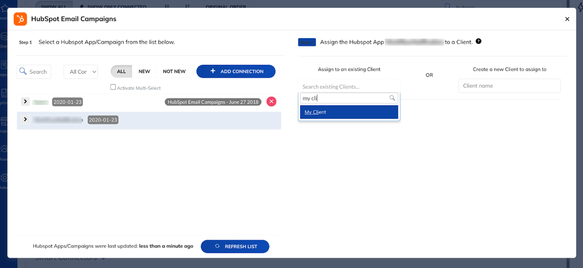Screen dimensions: 583x268
Task: Click the Step 1 label
Action: click(26, 42)
